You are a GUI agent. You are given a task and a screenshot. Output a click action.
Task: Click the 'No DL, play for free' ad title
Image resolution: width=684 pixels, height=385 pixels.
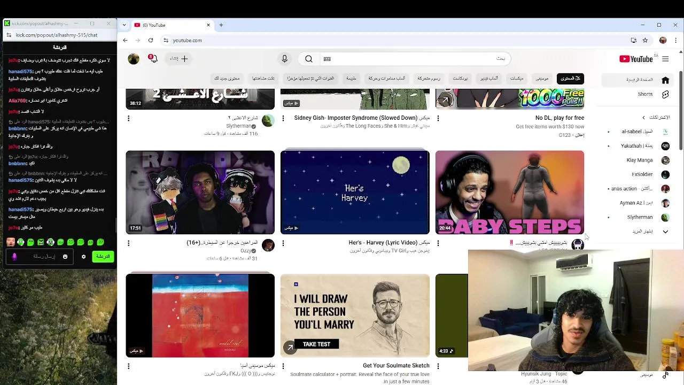point(559,118)
